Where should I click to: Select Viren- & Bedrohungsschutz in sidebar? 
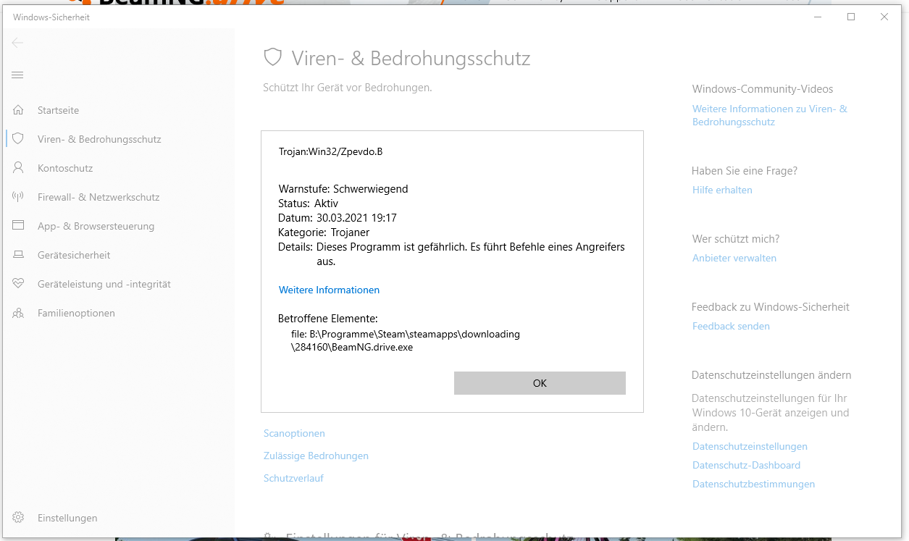click(x=99, y=139)
